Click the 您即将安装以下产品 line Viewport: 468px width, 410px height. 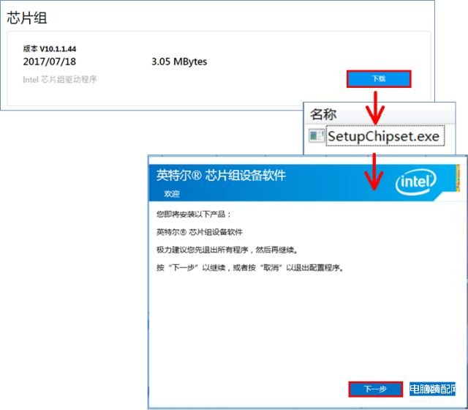point(193,214)
